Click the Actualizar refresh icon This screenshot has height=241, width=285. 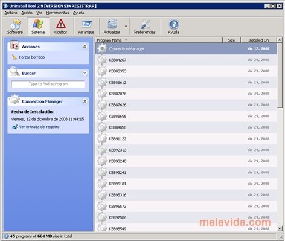pyautogui.click(x=112, y=27)
